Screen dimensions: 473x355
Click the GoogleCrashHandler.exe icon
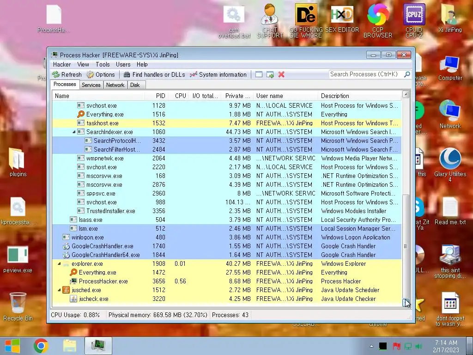[x=66, y=246]
